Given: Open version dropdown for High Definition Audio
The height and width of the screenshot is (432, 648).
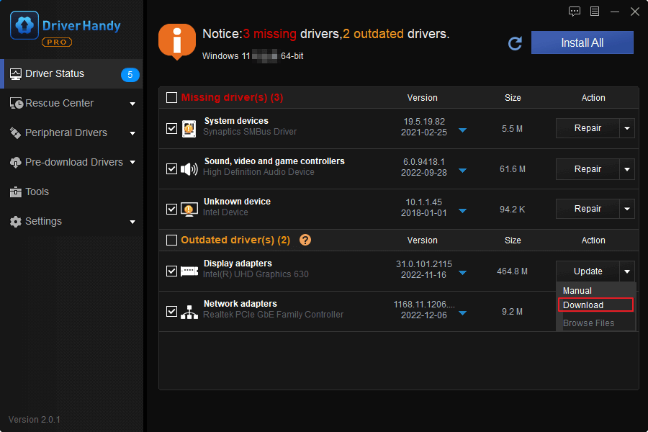Looking at the screenshot, I should 463,171.
